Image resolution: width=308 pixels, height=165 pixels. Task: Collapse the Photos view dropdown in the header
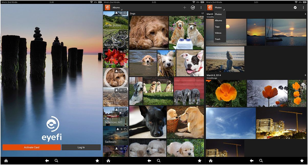[219, 8]
